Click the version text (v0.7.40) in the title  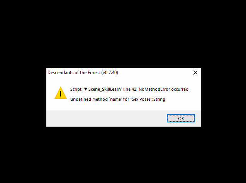[x=110, y=73]
